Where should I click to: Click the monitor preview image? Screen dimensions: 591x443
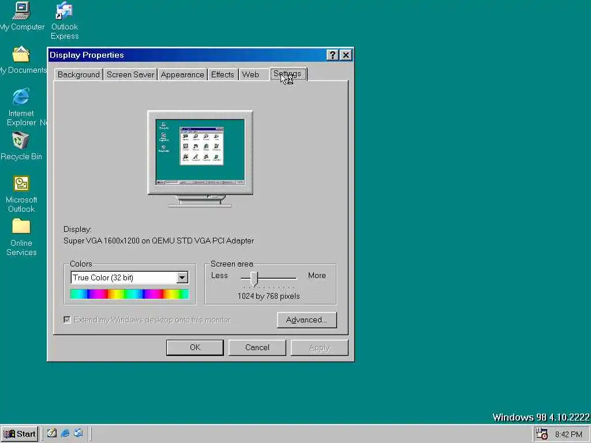tap(200, 159)
